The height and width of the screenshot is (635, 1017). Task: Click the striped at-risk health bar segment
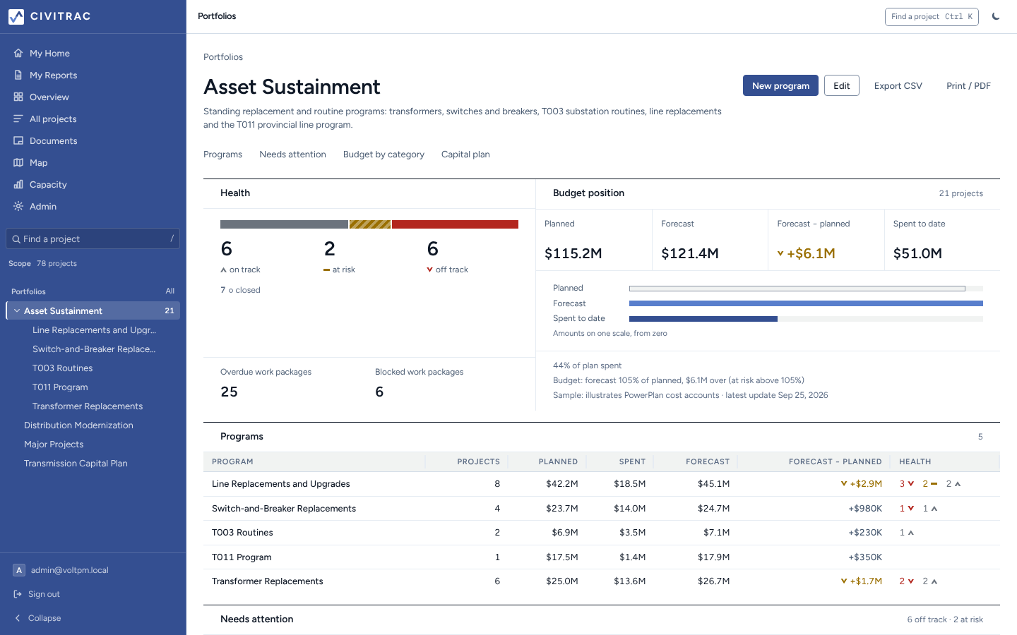tap(370, 224)
